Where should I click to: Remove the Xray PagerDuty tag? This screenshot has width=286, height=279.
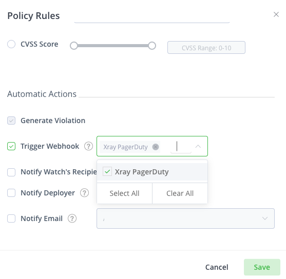tap(156, 147)
